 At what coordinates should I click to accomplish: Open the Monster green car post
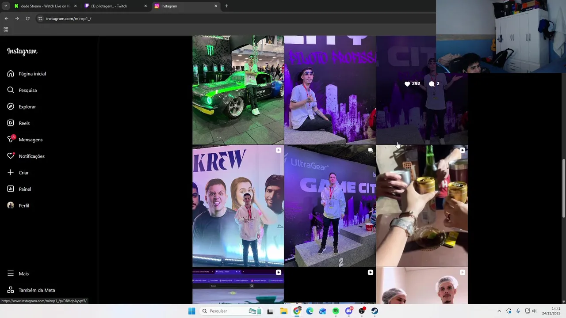tap(238, 90)
